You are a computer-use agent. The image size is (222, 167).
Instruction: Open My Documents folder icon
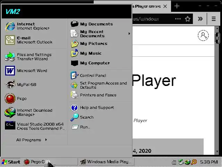(75, 24)
